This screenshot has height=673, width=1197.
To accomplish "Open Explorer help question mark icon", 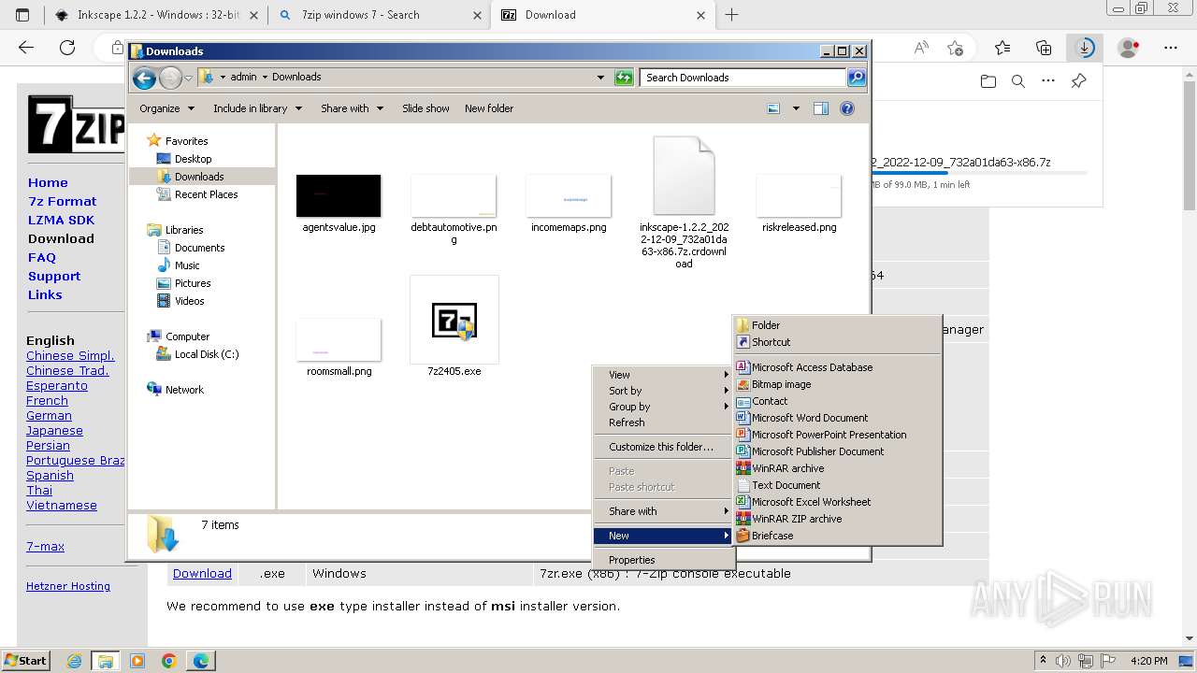I will point(847,108).
